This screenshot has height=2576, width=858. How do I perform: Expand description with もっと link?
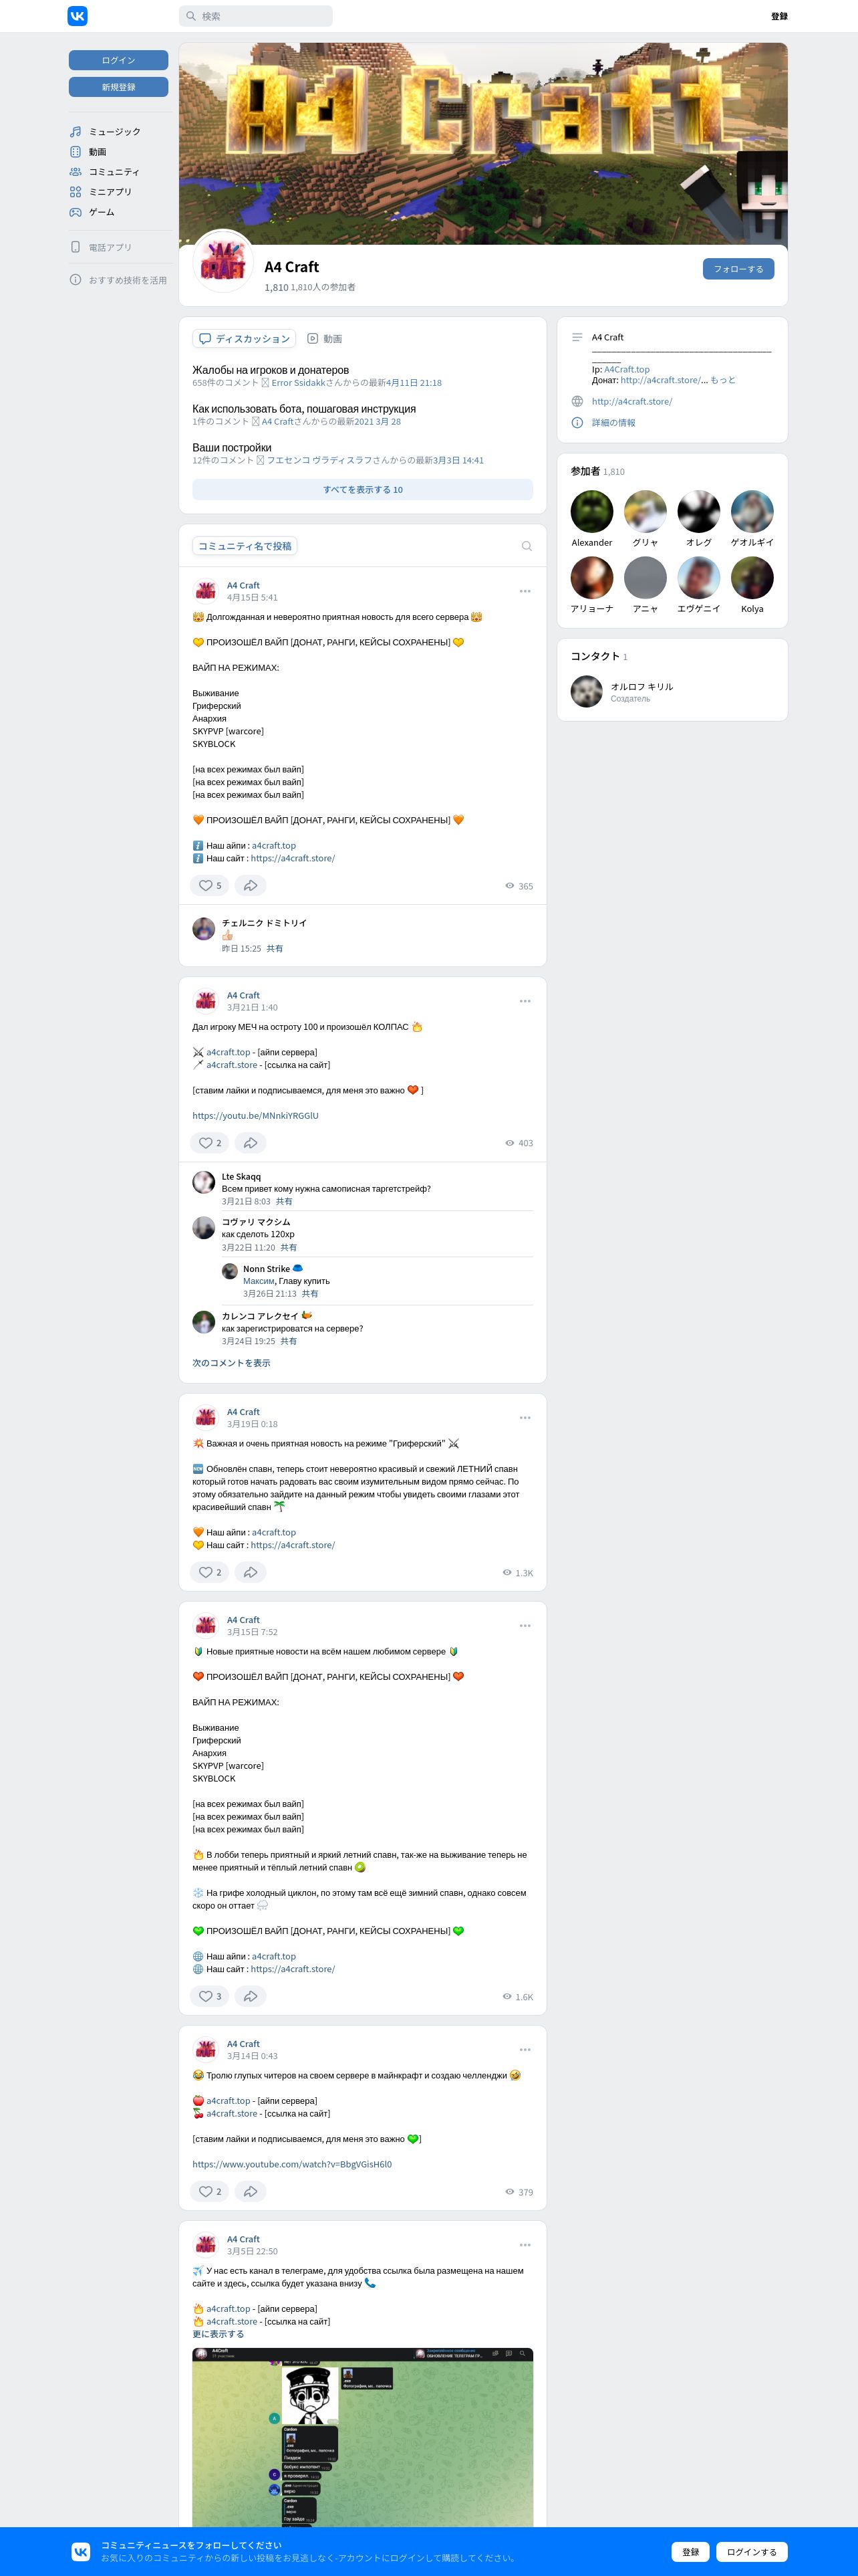723,380
